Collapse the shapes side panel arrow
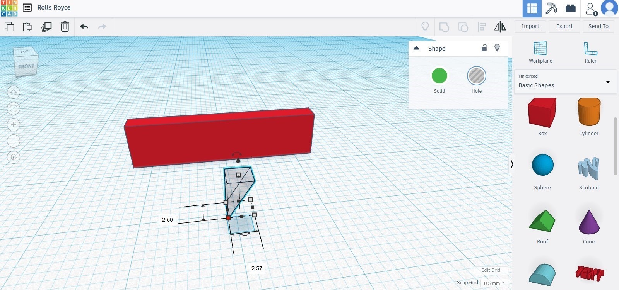This screenshot has height=290, width=619. [x=512, y=164]
